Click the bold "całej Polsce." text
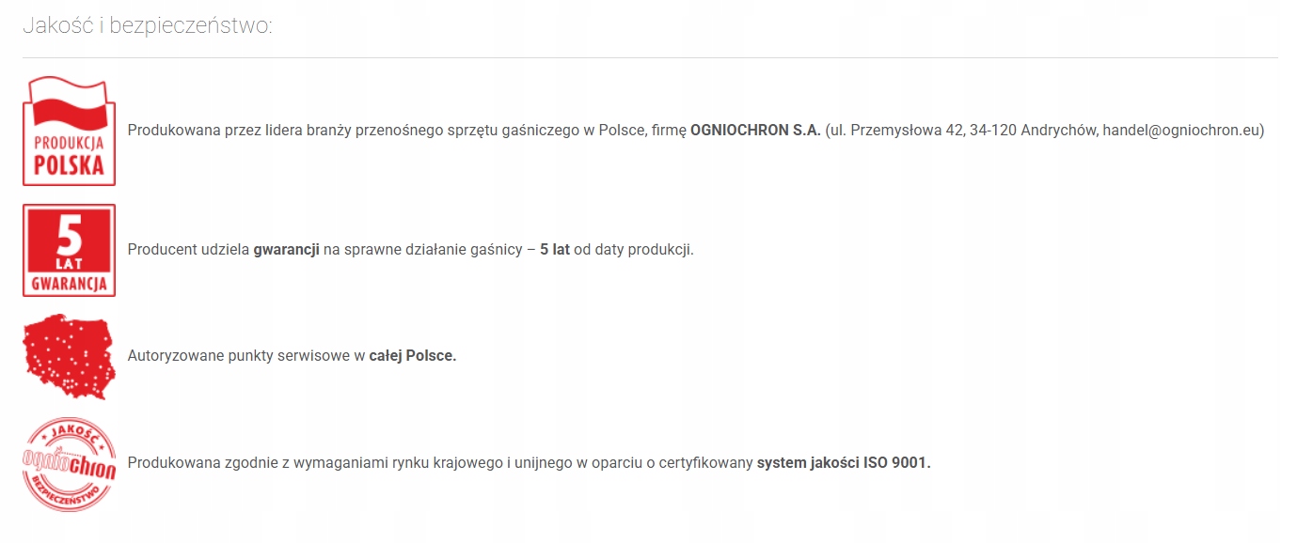The width and height of the screenshot is (1313, 543). pos(412,356)
